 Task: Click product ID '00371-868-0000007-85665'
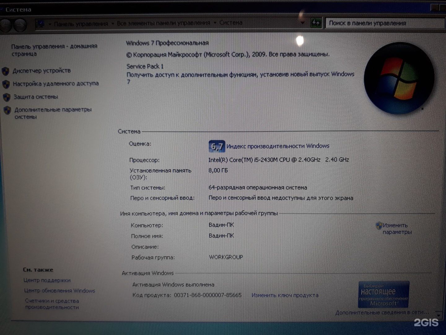[x=208, y=295]
